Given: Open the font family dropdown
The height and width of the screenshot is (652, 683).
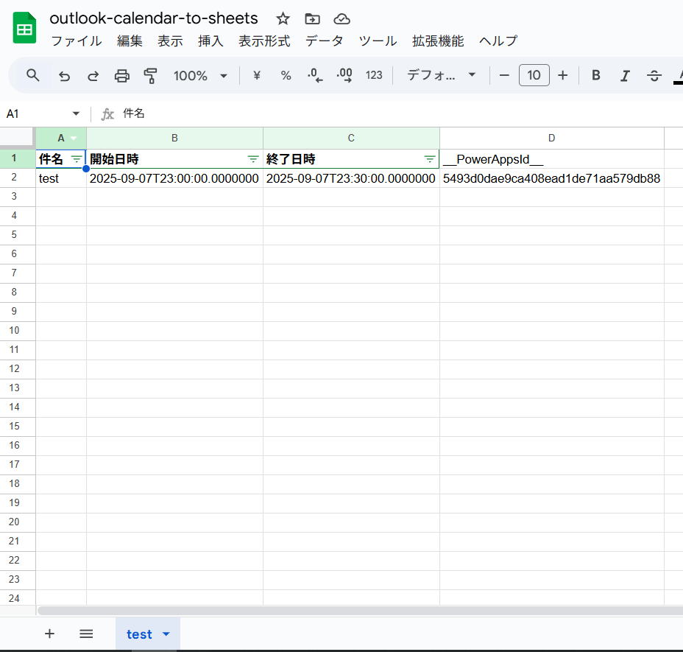Looking at the screenshot, I should click(x=440, y=75).
